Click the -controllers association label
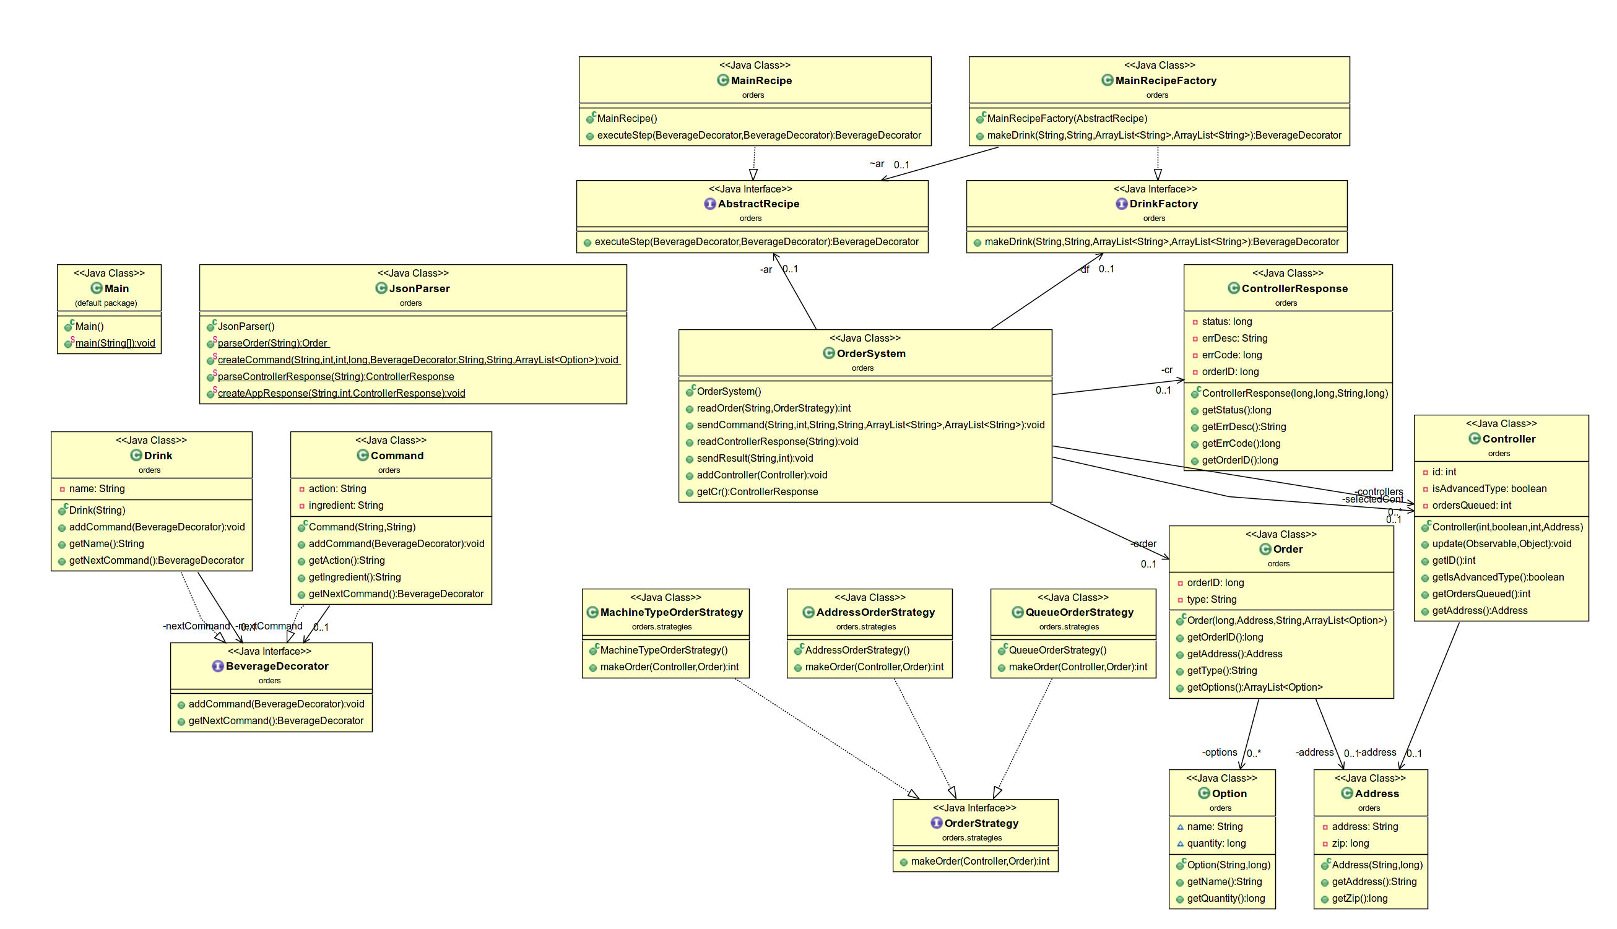The image size is (1617, 929). pos(1380,491)
